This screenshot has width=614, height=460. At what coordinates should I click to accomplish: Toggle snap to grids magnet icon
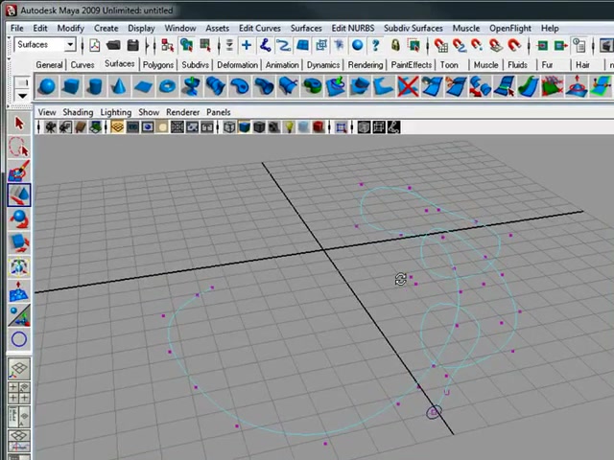pyautogui.click(x=441, y=45)
